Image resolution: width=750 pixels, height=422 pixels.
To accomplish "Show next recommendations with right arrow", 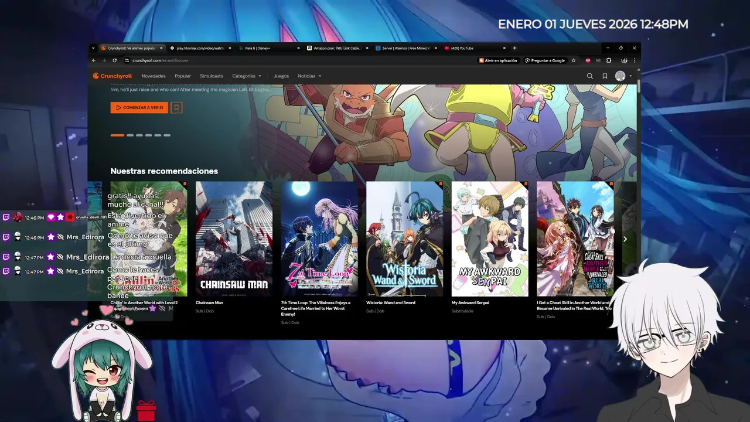I will coord(625,239).
